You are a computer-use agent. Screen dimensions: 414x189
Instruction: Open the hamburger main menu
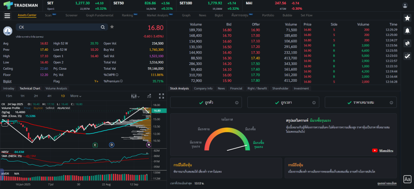point(7,16)
